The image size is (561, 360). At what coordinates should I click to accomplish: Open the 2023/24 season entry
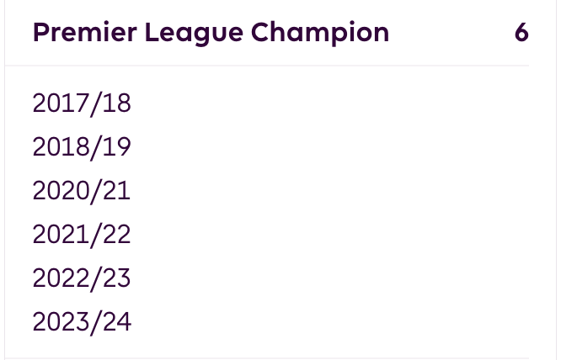82,322
